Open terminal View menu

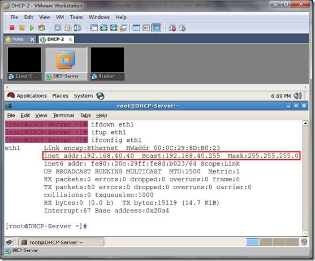tap(41, 115)
